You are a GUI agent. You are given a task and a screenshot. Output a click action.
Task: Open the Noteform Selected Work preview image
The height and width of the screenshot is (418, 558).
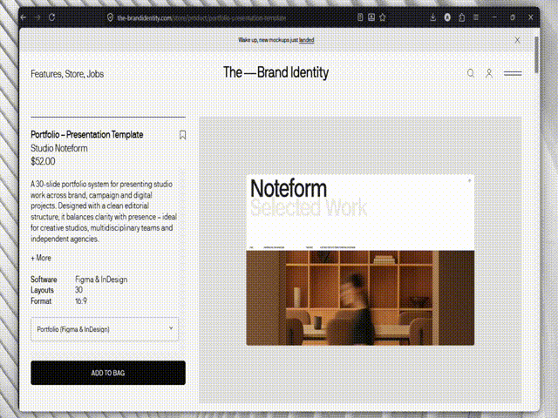tap(360, 260)
